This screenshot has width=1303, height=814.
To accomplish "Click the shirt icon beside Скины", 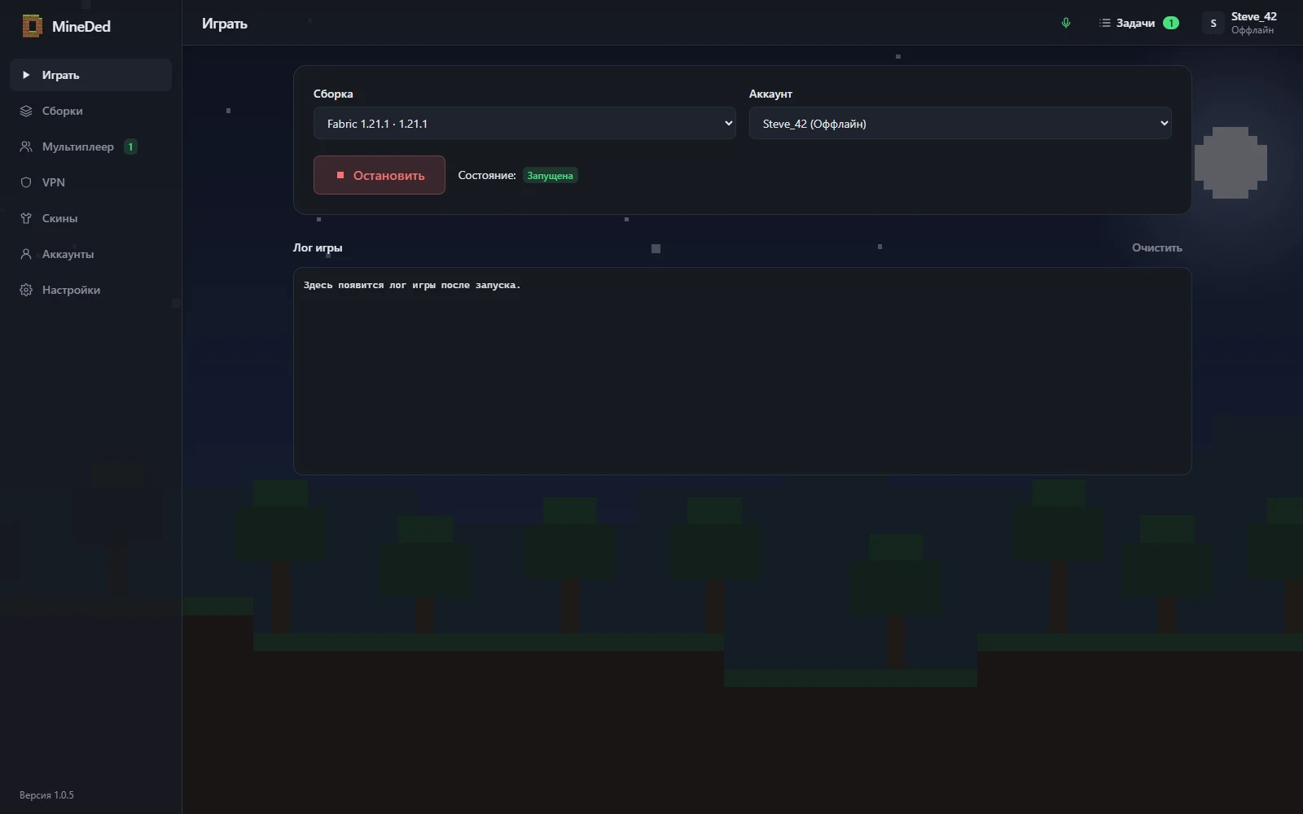I will (26, 218).
